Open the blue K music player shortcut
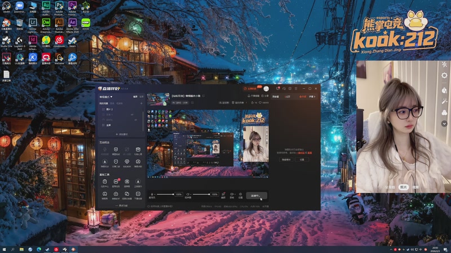451x253 pixels. point(33,57)
